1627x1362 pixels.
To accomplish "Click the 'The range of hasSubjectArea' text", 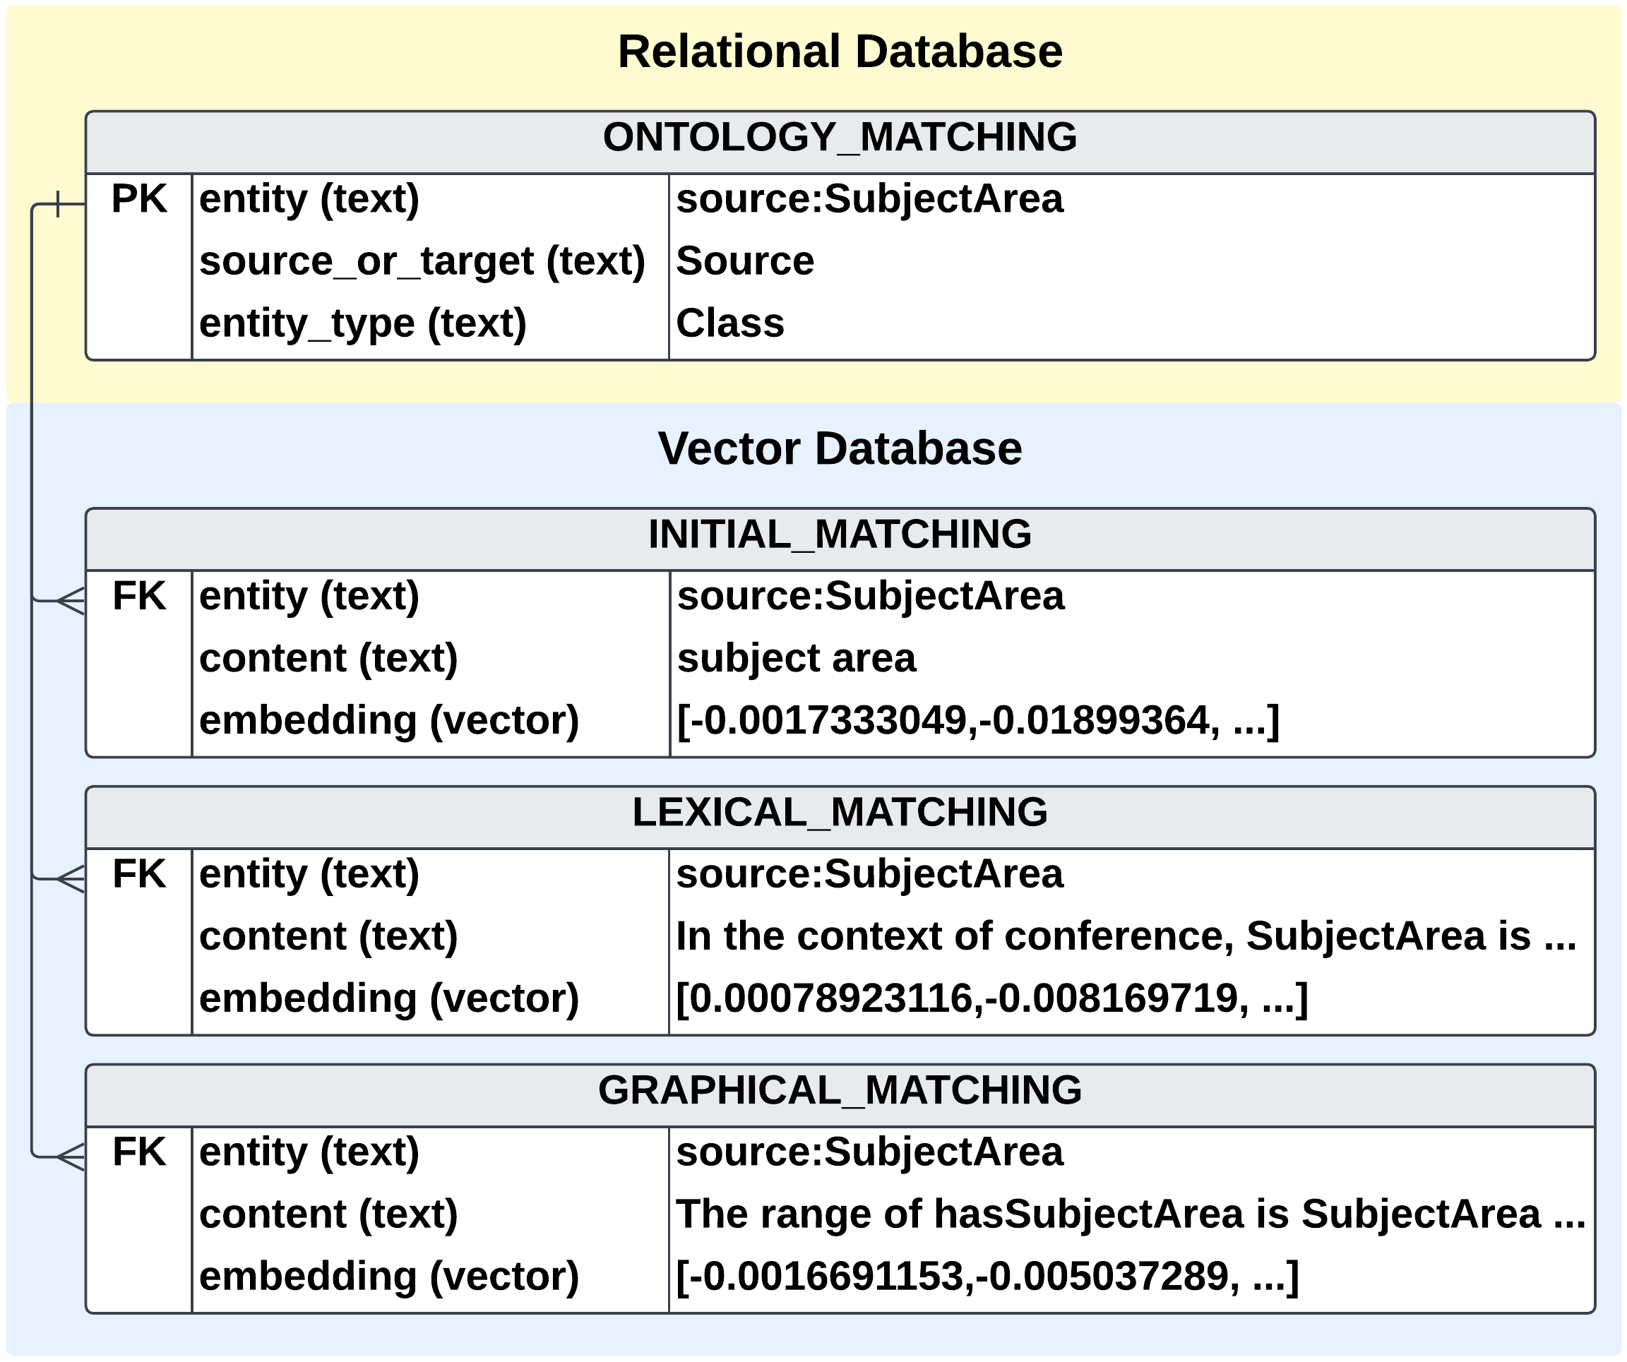I will pyautogui.click(x=1130, y=1214).
